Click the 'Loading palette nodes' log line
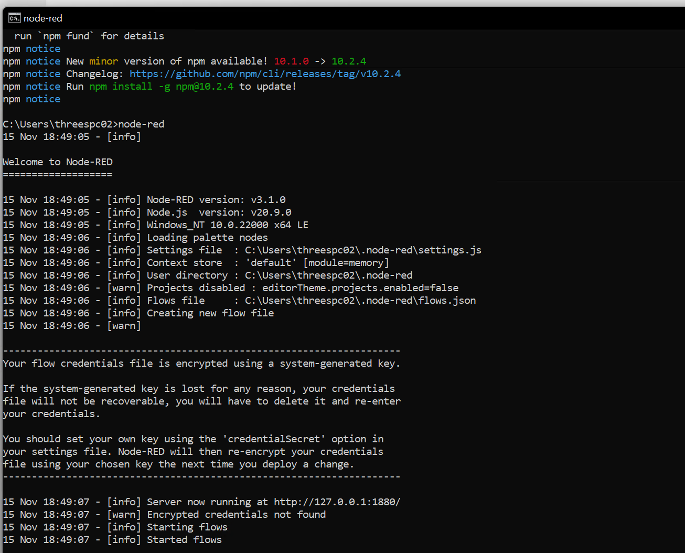685x553 pixels. [207, 238]
